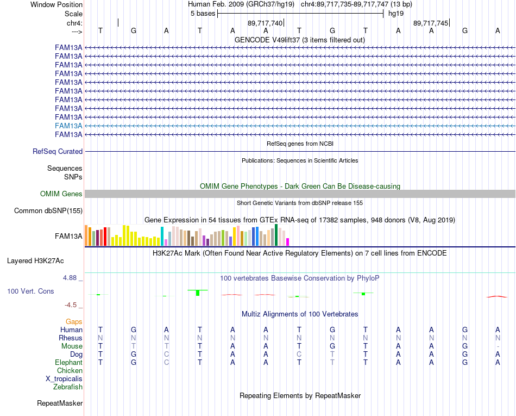
Task: Click the 89,717,745 position marker
Action: (431, 23)
